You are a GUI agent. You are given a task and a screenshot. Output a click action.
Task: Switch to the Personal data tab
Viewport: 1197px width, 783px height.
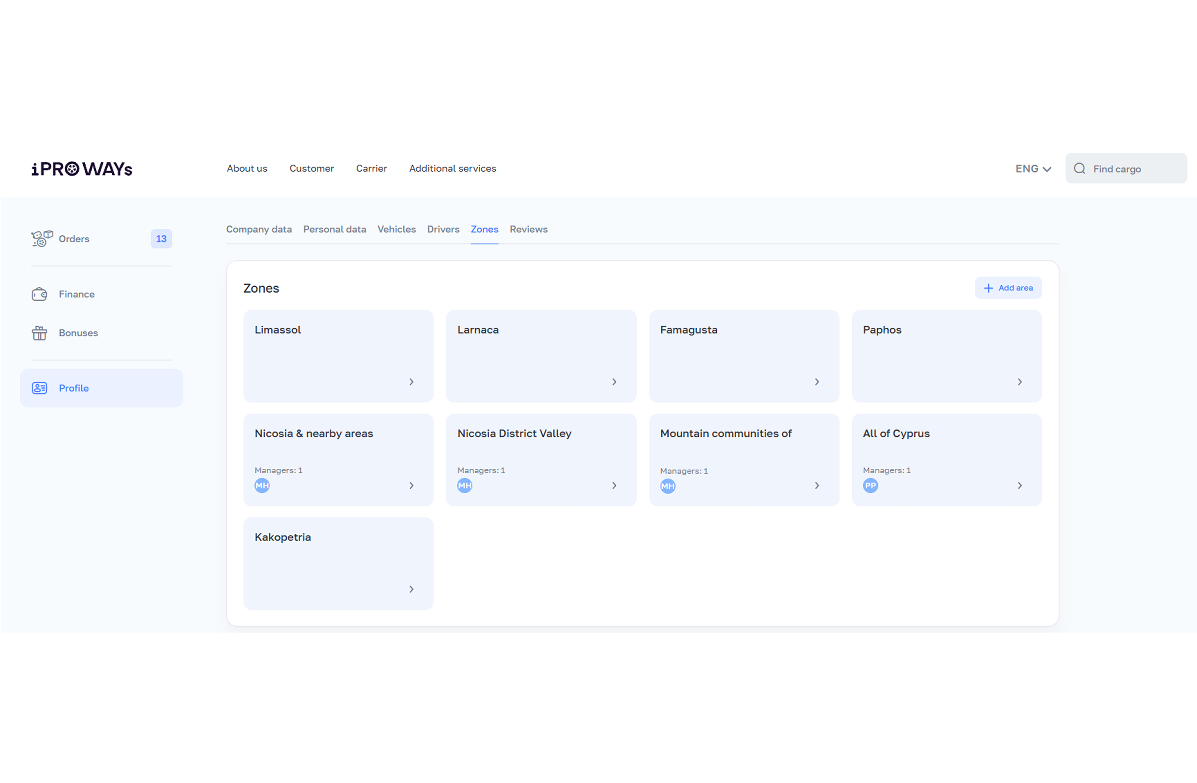click(334, 229)
